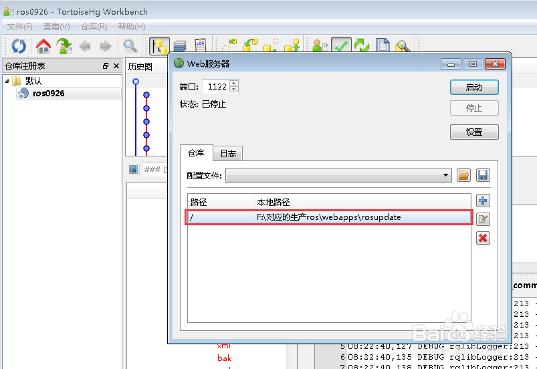Collapse the 默认 tree group
Screen dimensions: 537x369
[x=7, y=81]
